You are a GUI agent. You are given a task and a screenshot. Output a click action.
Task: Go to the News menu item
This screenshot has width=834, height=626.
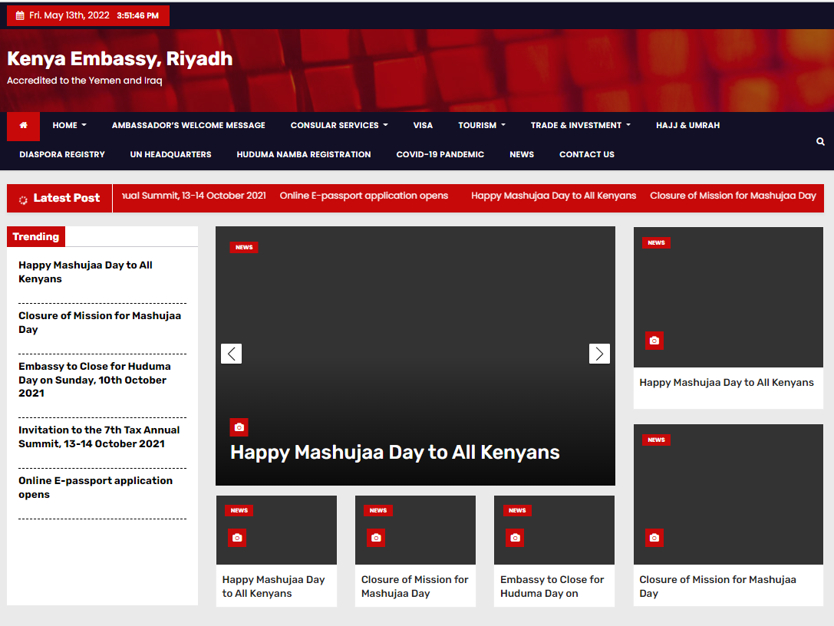[x=522, y=155]
